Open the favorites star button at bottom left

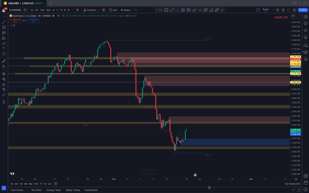click(4, 188)
